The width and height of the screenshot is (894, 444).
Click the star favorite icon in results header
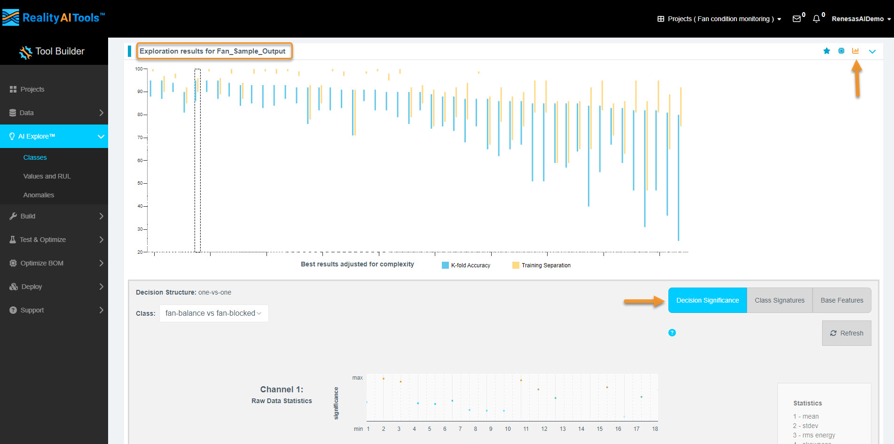pyautogui.click(x=826, y=51)
